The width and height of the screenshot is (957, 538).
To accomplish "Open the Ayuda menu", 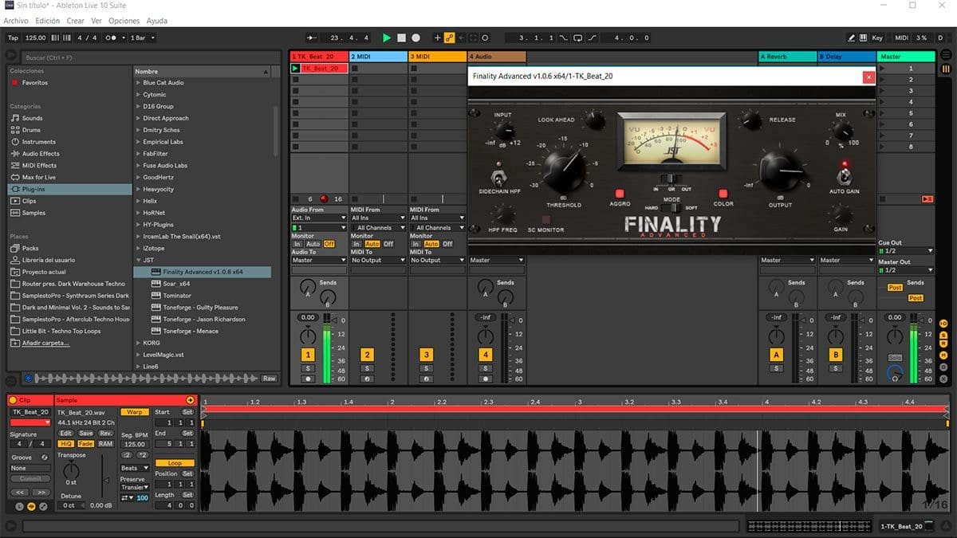I will click(157, 21).
